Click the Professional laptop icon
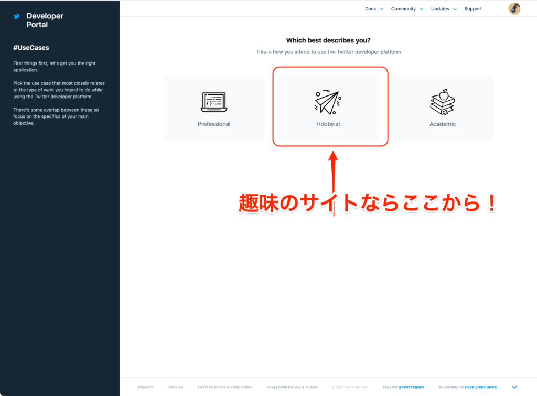The height and width of the screenshot is (396, 537). coord(214,102)
